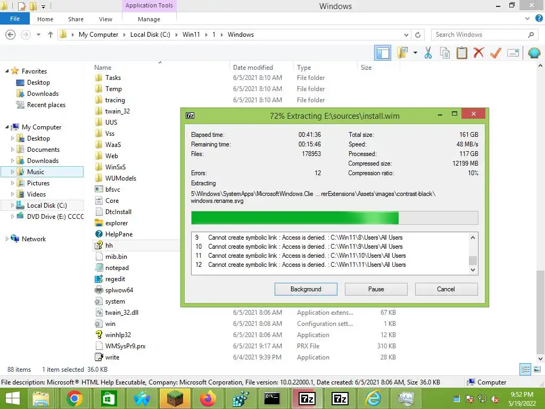Open the File menu
545x409 pixels.
[x=15, y=19]
